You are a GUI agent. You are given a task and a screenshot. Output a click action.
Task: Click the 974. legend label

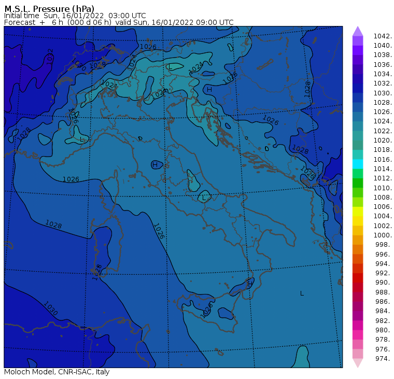point(384,358)
